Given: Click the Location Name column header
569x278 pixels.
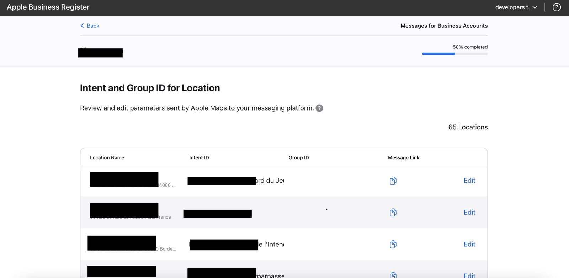Looking at the screenshot, I should (x=107, y=158).
